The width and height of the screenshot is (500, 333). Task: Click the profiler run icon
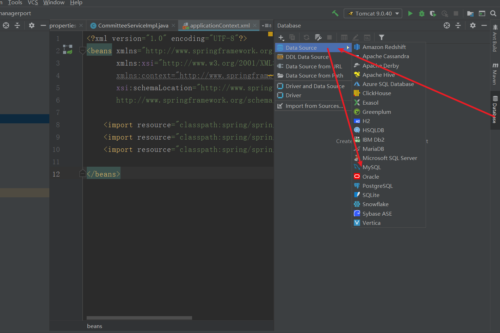(445, 13)
